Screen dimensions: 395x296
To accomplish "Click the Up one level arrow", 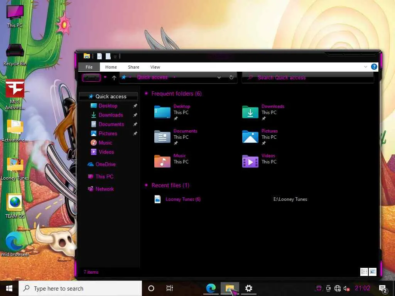I will point(114,78).
